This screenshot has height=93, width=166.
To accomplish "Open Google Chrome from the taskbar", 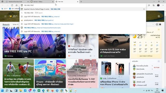I will 48,91.
